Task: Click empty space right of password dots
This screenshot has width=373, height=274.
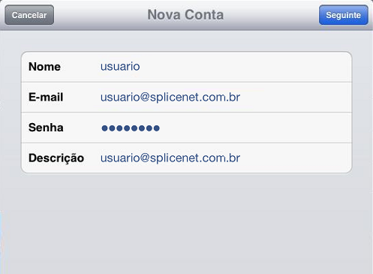Action: pyautogui.click(x=255, y=128)
